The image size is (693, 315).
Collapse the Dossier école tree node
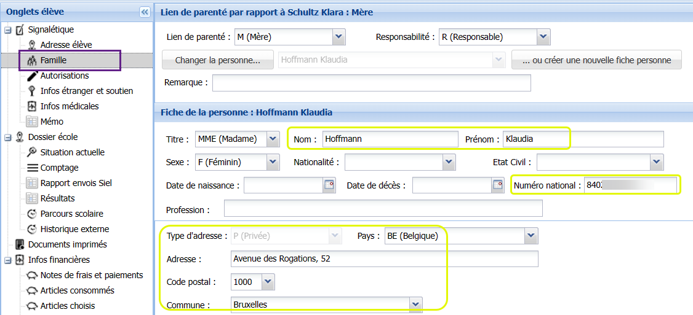[8, 138]
